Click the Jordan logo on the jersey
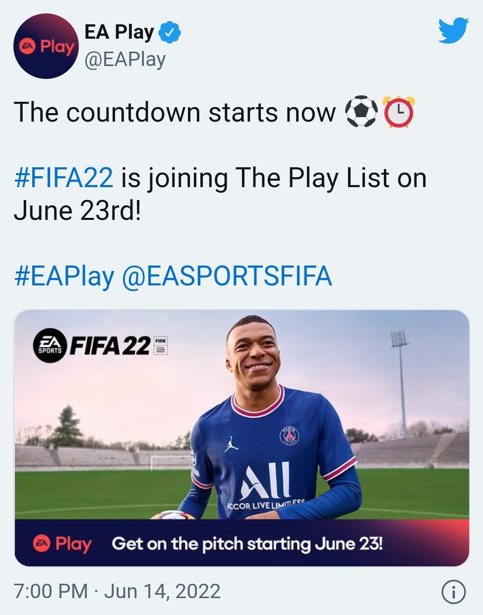This screenshot has height=615, width=483. tap(231, 444)
